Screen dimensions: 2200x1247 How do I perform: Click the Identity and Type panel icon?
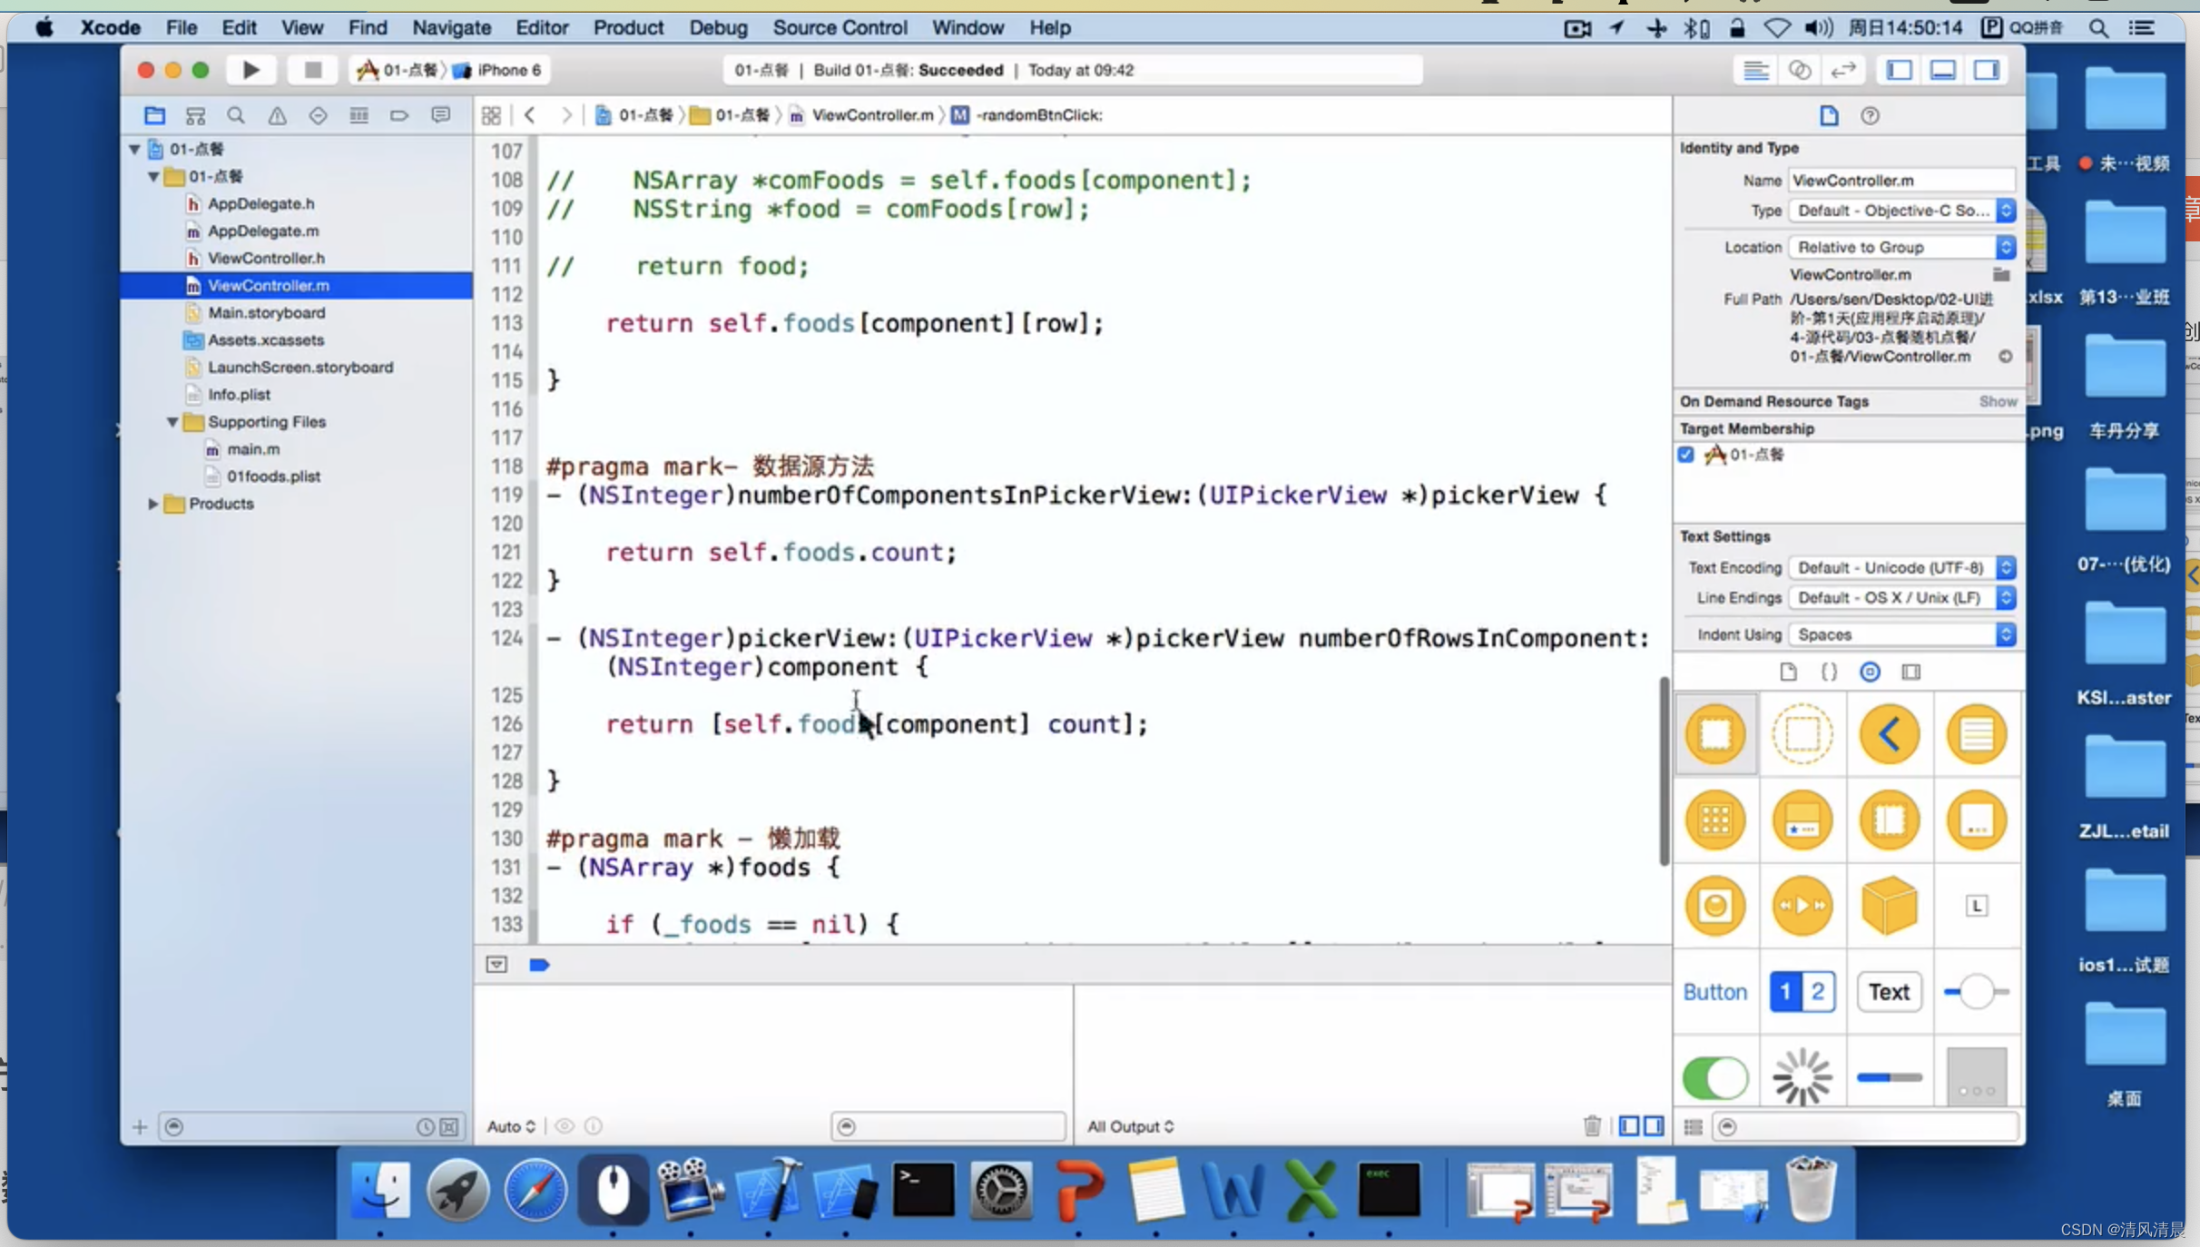coord(1830,113)
